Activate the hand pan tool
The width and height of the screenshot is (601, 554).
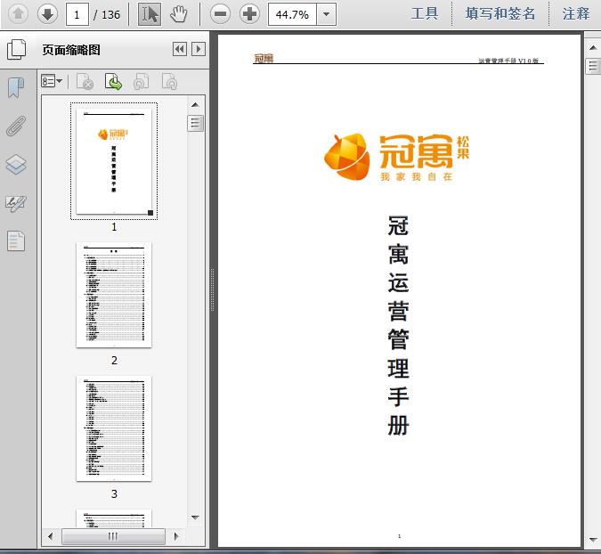pos(179,14)
